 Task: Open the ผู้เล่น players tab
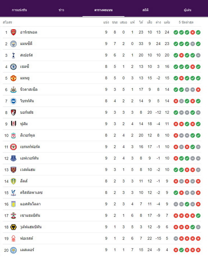(188, 10)
